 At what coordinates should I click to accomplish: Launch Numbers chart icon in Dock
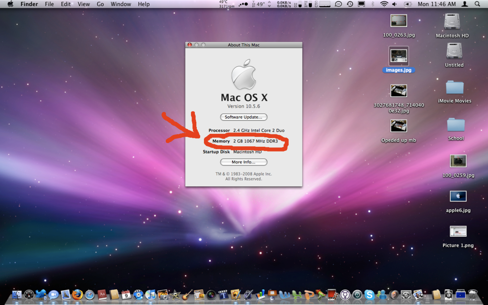tap(260, 295)
